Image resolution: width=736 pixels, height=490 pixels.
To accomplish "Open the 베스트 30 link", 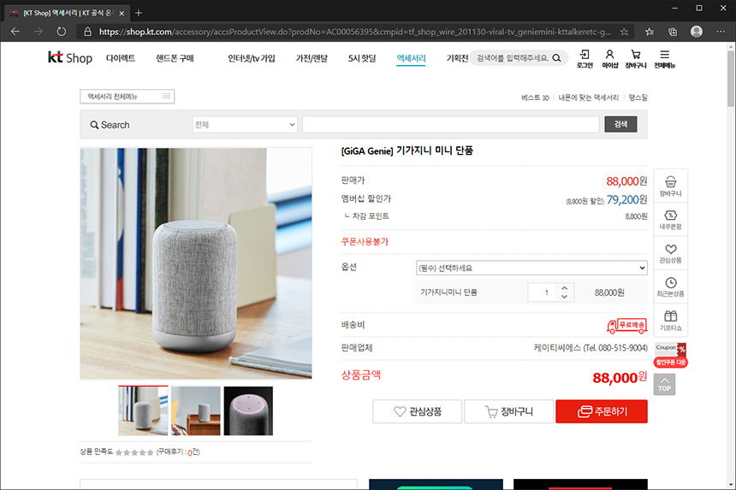I will click(x=535, y=97).
